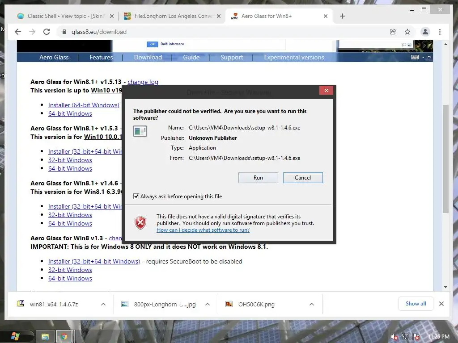Click 32-bit Windows link under Win8 v1.3
The width and height of the screenshot is (458, 343).
click(70, 270)
